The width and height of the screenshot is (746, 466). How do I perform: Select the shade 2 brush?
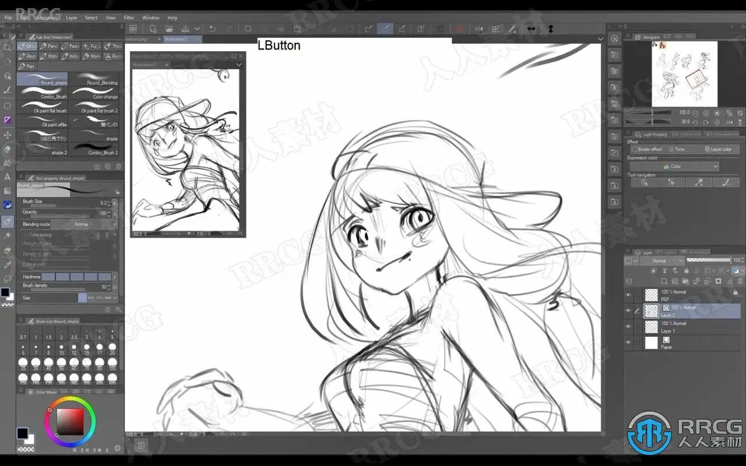pyautogui.click(x=43, y=150)
